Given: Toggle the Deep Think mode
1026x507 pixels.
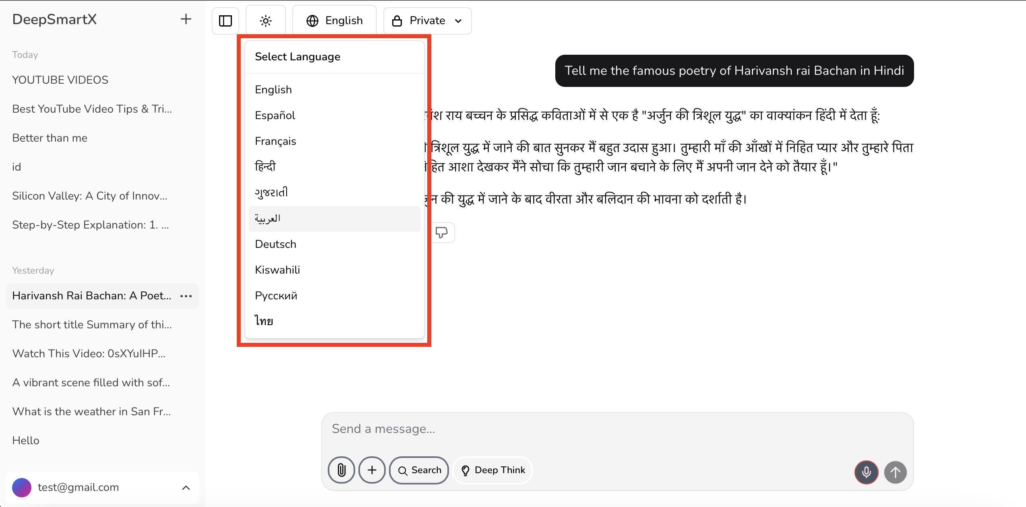Looking at the screenshot, I should (x=492, y=470).
